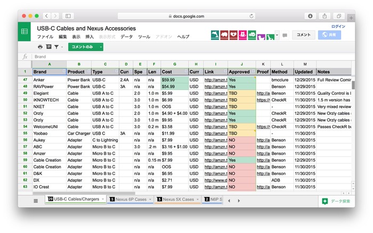This screenshot has width=373, height=233.
Task: Click the データ探索 button
Action: [336, 201]
